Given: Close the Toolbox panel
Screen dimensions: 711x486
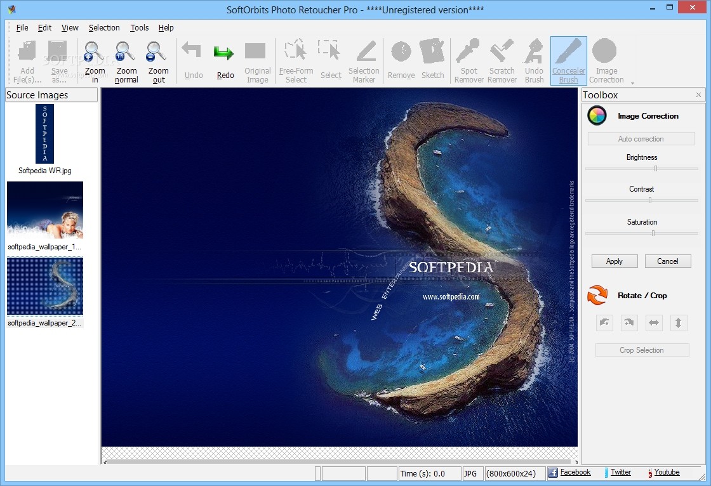Looking at the screenshot, I should coord(698,95).
